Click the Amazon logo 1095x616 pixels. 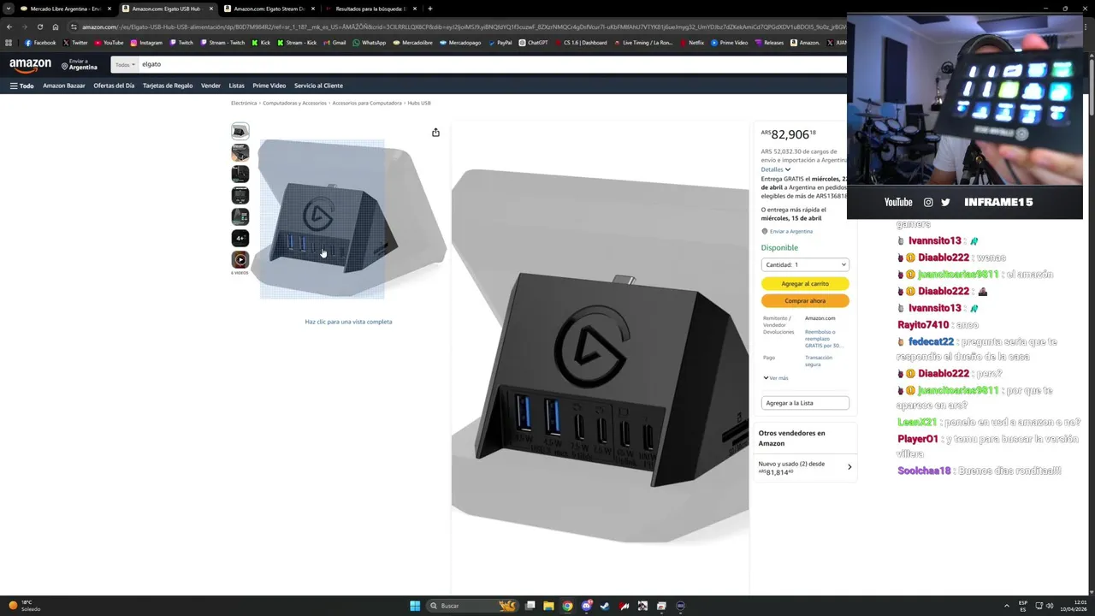30,65
